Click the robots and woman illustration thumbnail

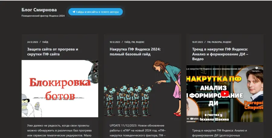tap(142, 89)
